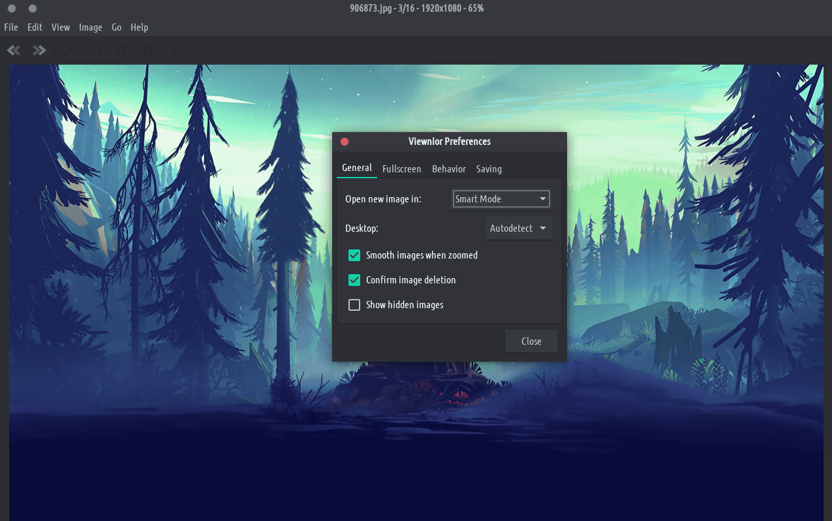Open the Image menu
Image resolution: width=832 pixels, height=521 pixels.
click(91, 27)
